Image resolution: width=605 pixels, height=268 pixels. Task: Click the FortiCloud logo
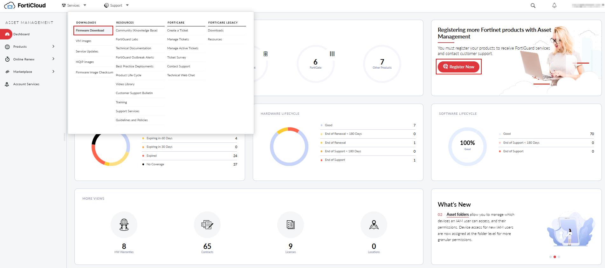25,5
